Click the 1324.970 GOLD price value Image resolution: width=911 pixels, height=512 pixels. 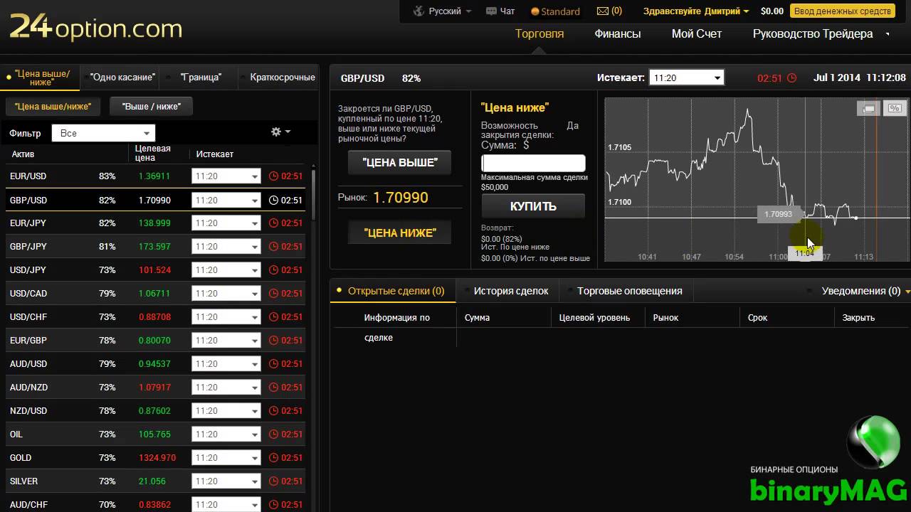[158, 458]
